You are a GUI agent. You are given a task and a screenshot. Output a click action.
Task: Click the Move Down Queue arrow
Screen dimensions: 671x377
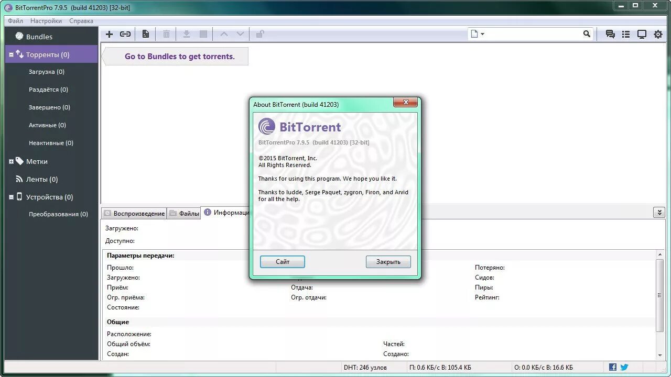point(240,34)
